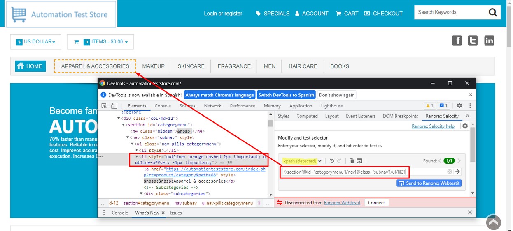
Task: Open the Facebook social icon
Action: [x=457, y=40]
